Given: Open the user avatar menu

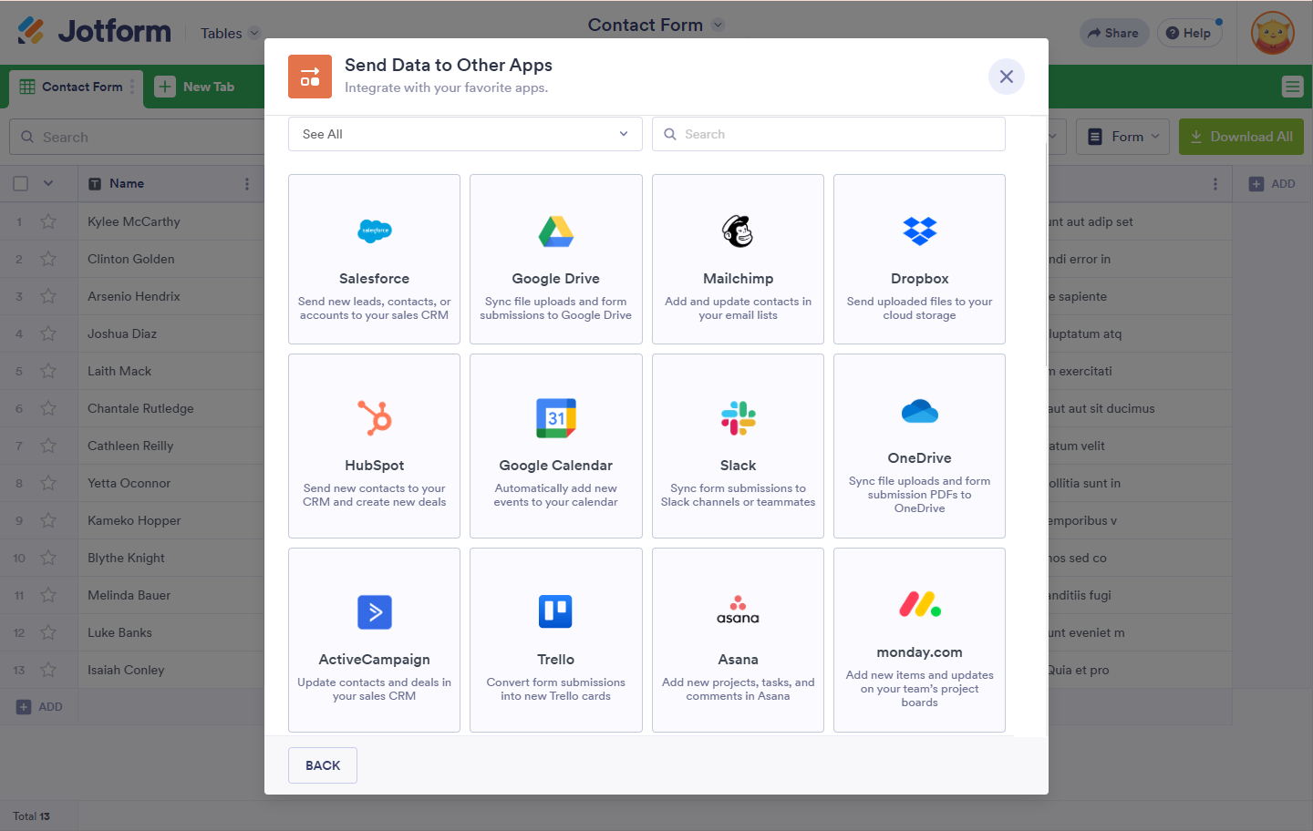Looking at the screenshot, I should (x=1273, y=33).
